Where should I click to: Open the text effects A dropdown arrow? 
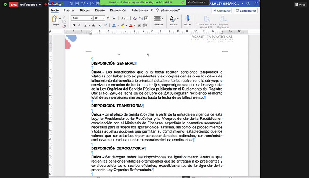pyautogui.click(x=118, y=25)
